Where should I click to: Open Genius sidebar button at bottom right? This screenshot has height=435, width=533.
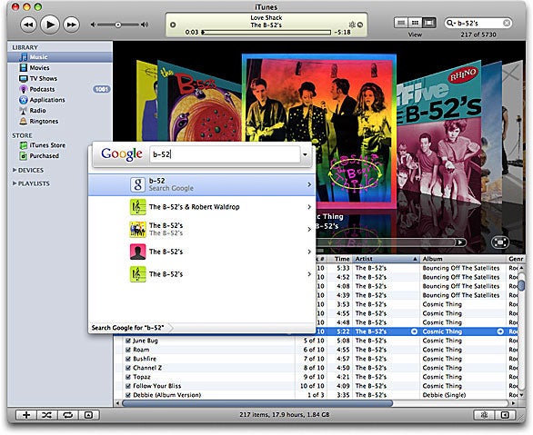pos(484,415)
